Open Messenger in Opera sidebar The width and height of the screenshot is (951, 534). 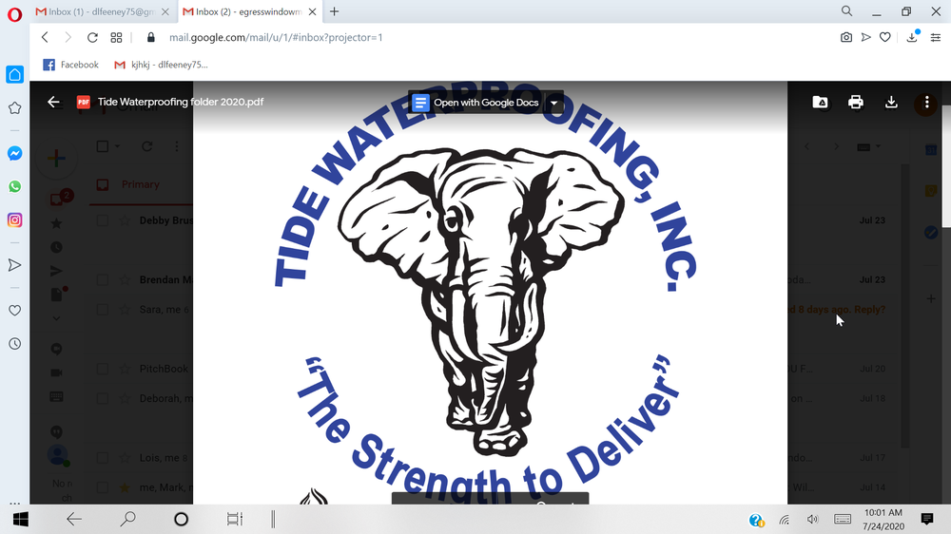[14, 153]
